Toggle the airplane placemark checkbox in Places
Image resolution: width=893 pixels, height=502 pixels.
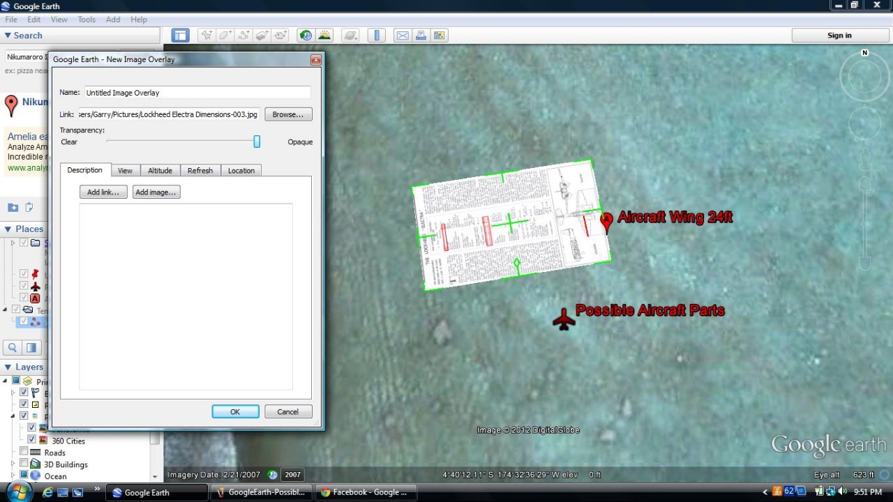pyautogui.click(x=24, y=286)
